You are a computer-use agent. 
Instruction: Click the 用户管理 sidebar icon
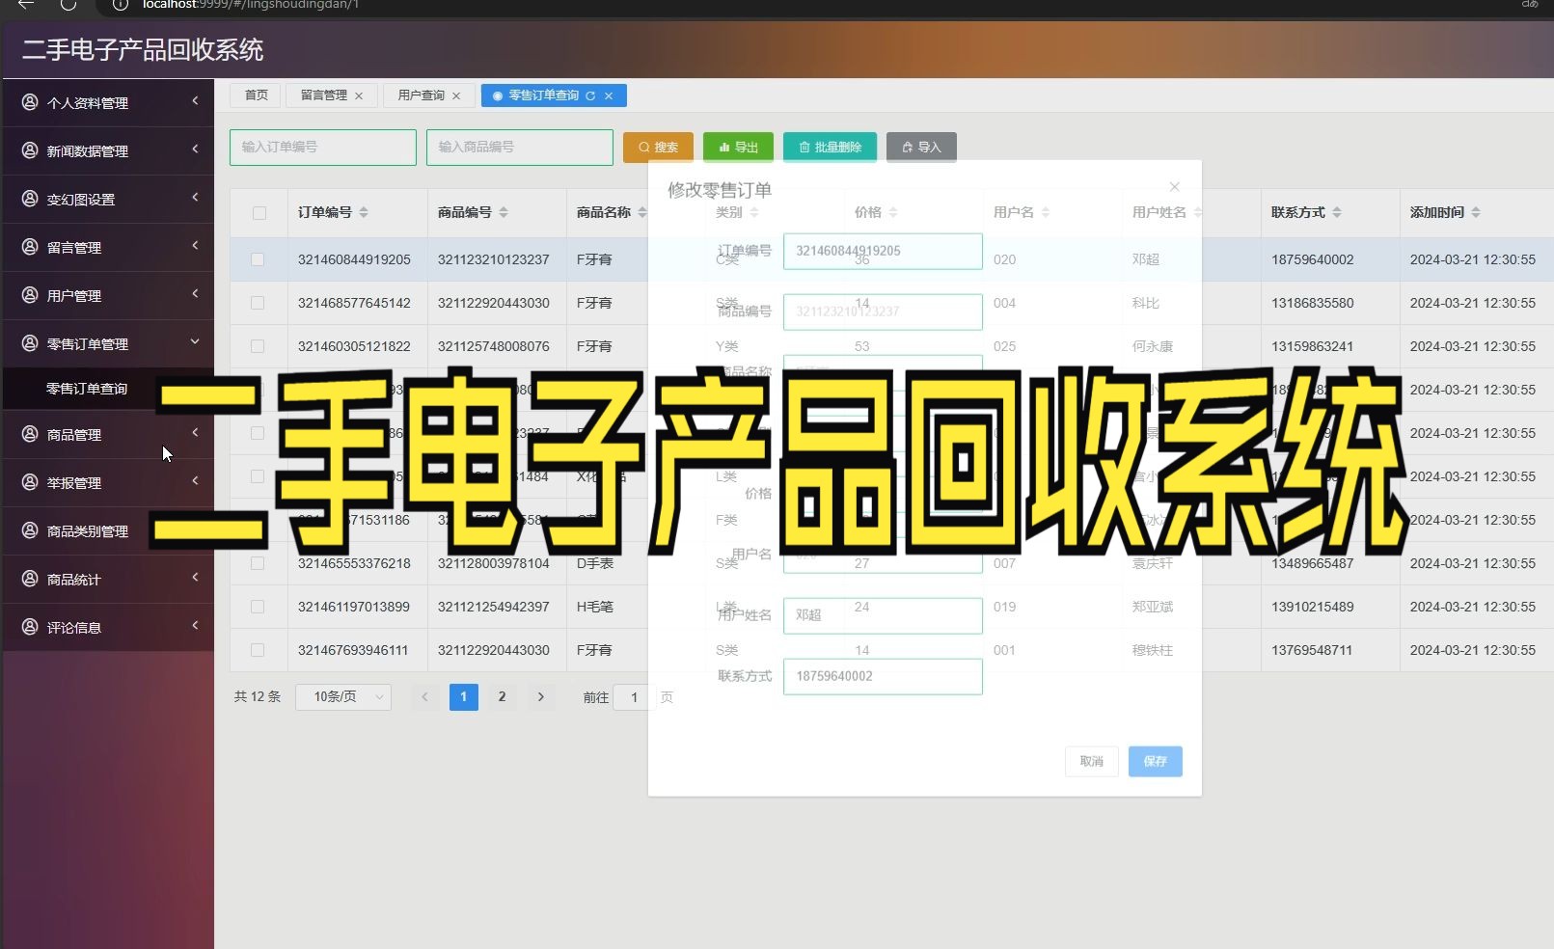tap(30, 295)
